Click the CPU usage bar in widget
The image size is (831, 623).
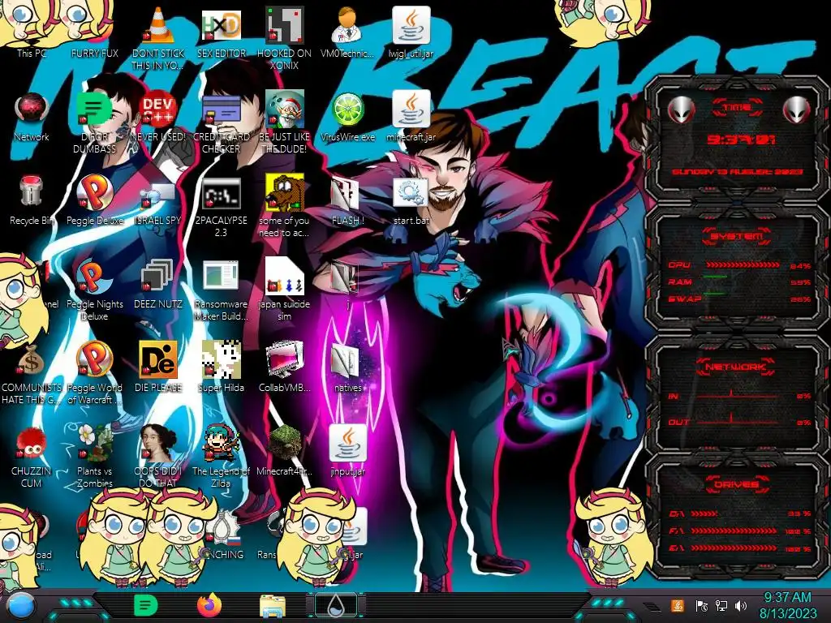click(742, 265)
